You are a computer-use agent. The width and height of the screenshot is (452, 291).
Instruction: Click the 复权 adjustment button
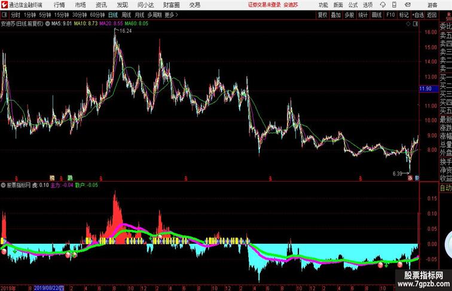click(322, 15)
